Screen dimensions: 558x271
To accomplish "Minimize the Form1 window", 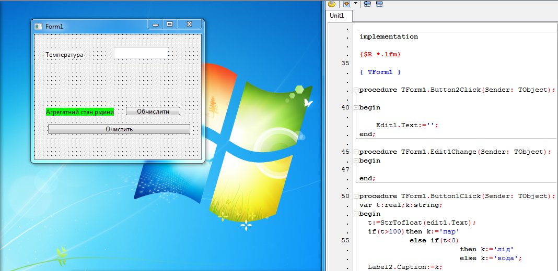I will tap(156, 24).
